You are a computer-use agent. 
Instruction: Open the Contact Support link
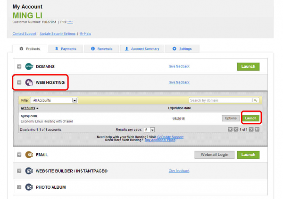click(x=25, y=34)
